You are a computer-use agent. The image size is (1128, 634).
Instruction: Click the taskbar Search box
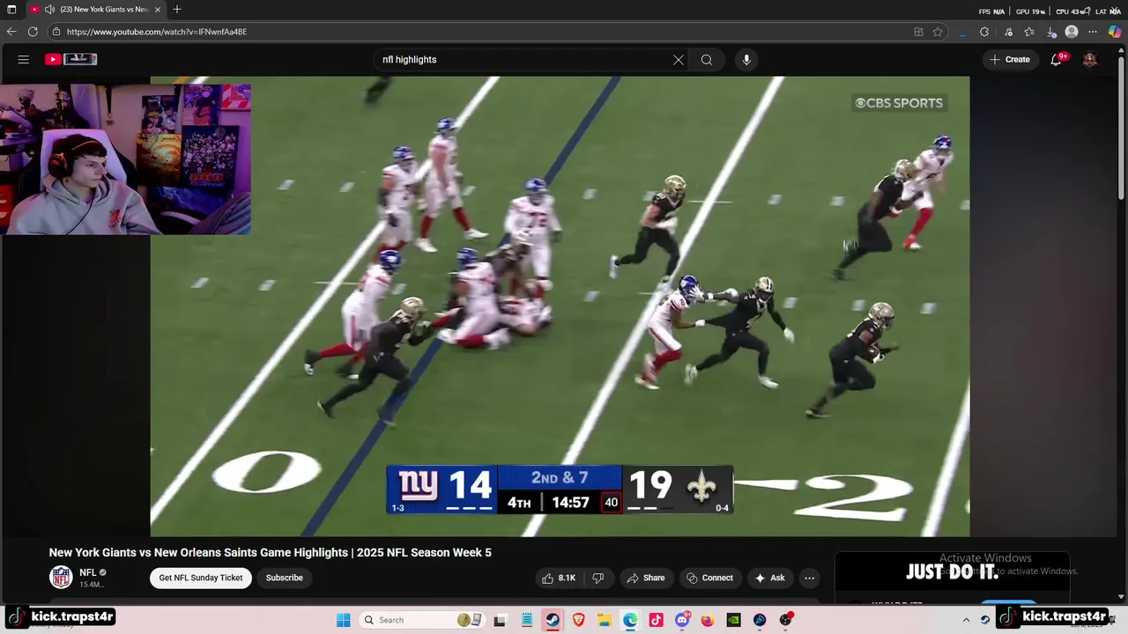[x=420, y=620]
